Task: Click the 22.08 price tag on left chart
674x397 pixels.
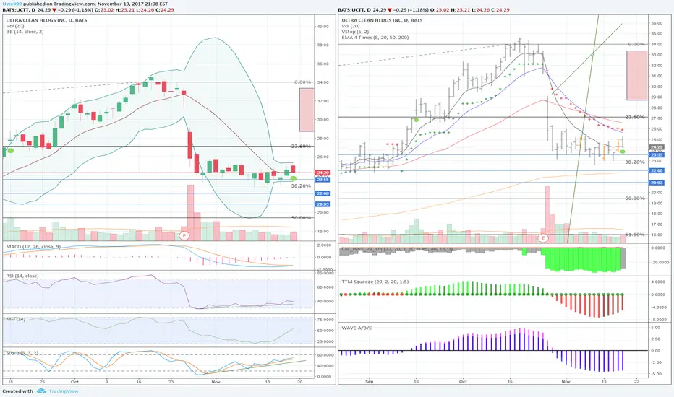Action: [323, 193]
